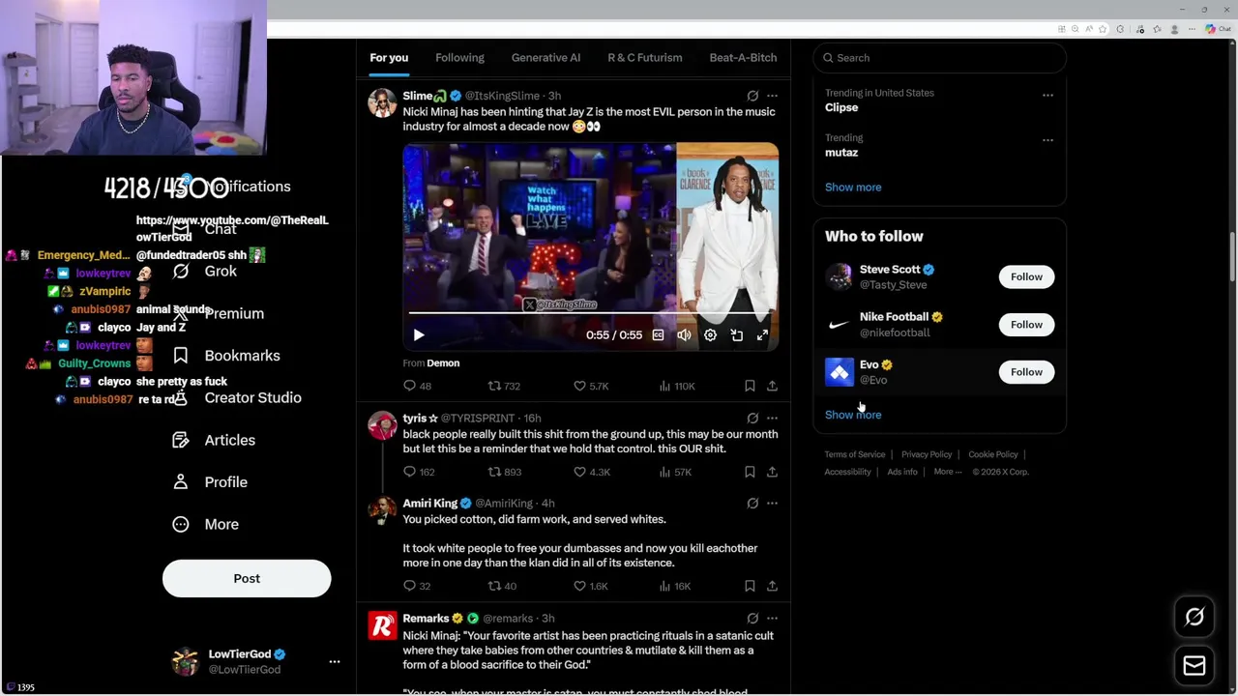Open Profile in sidebar

210,482
